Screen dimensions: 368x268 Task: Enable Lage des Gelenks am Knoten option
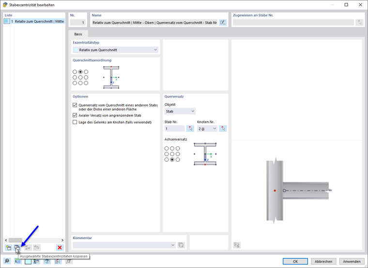pyautogui.click(x=75, y=122)
